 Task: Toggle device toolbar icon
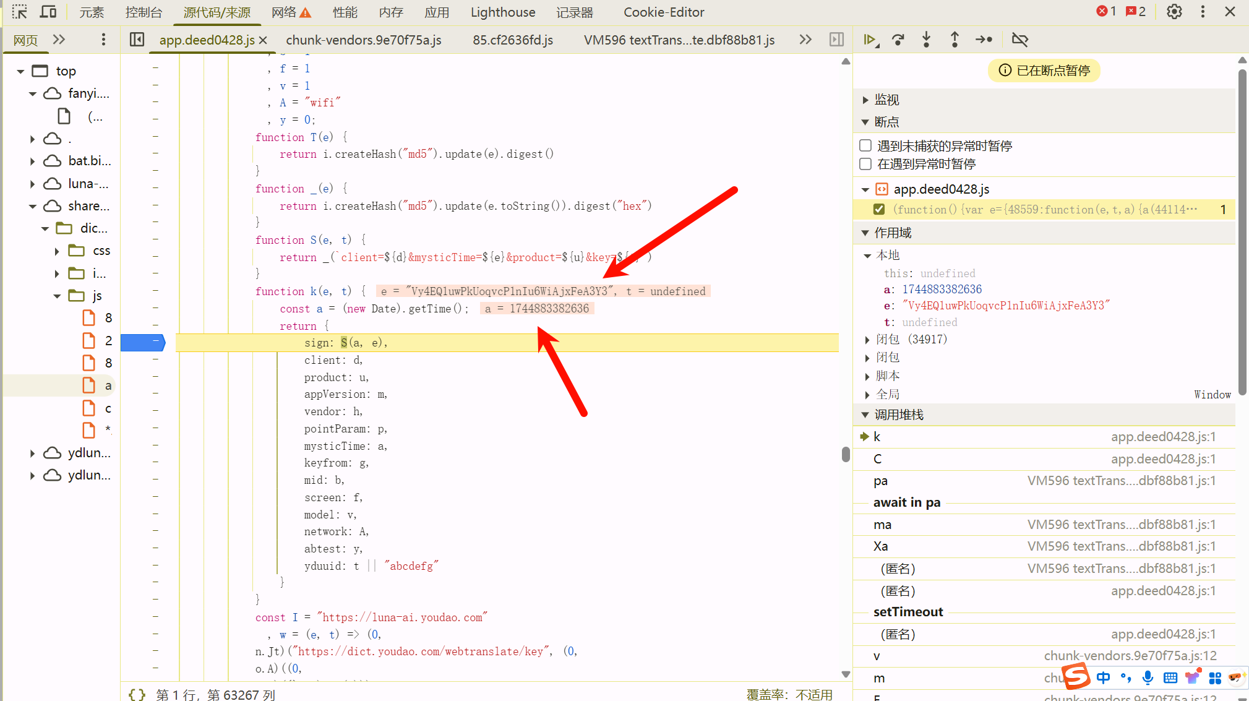point(48,12)
